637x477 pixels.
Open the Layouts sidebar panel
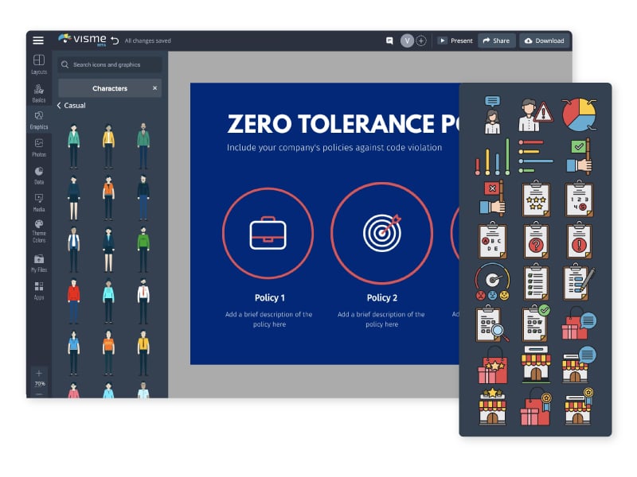pos(38,64)
